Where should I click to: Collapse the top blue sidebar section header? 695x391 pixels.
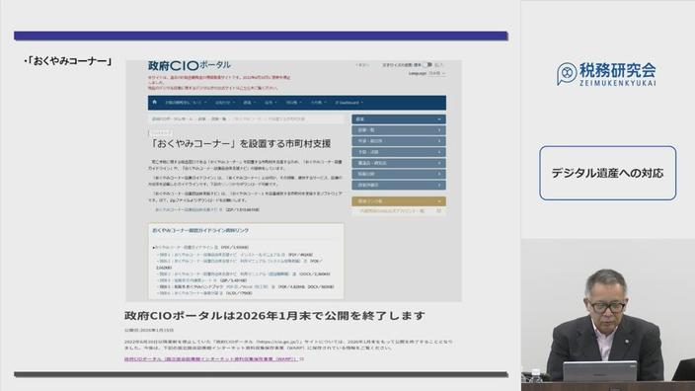pyautogui.click(x=399, y=119)
